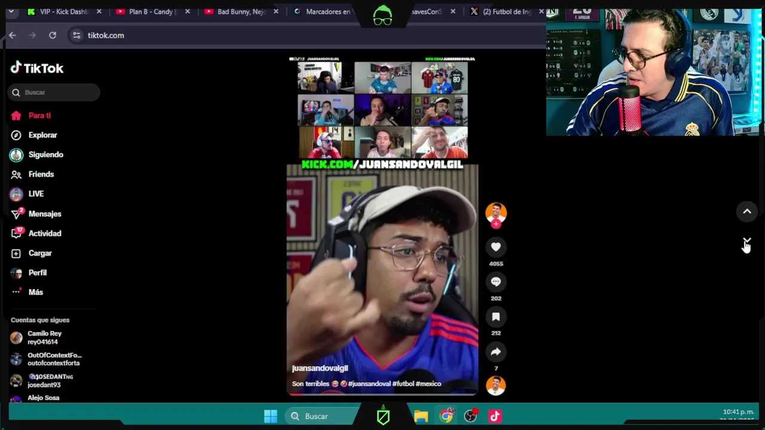
Task: Go to Para ti feed
Action: click(x=31, y=115)
